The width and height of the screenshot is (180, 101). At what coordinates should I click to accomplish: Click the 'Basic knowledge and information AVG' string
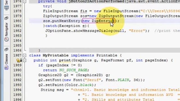[132, 95]
